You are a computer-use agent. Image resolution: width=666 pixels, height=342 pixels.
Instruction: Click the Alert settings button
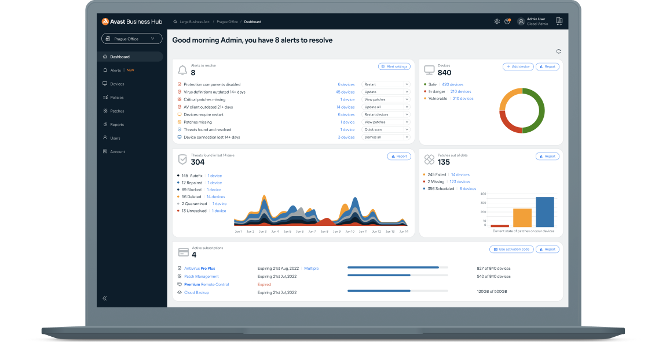point(394,66)
